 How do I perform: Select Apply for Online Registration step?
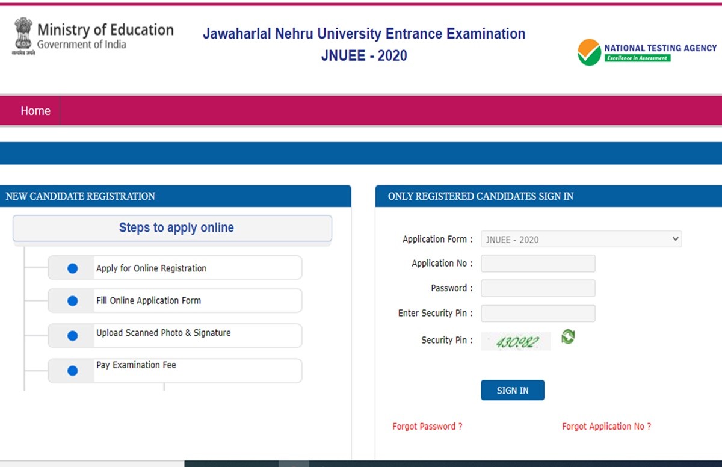[151, 268]
